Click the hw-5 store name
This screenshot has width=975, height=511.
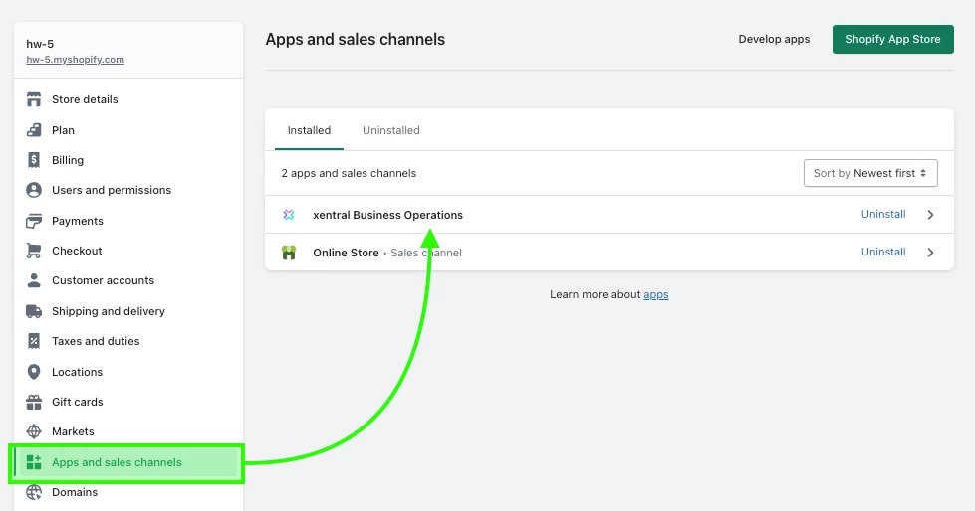pyautogui.click(x=40, y=44)
